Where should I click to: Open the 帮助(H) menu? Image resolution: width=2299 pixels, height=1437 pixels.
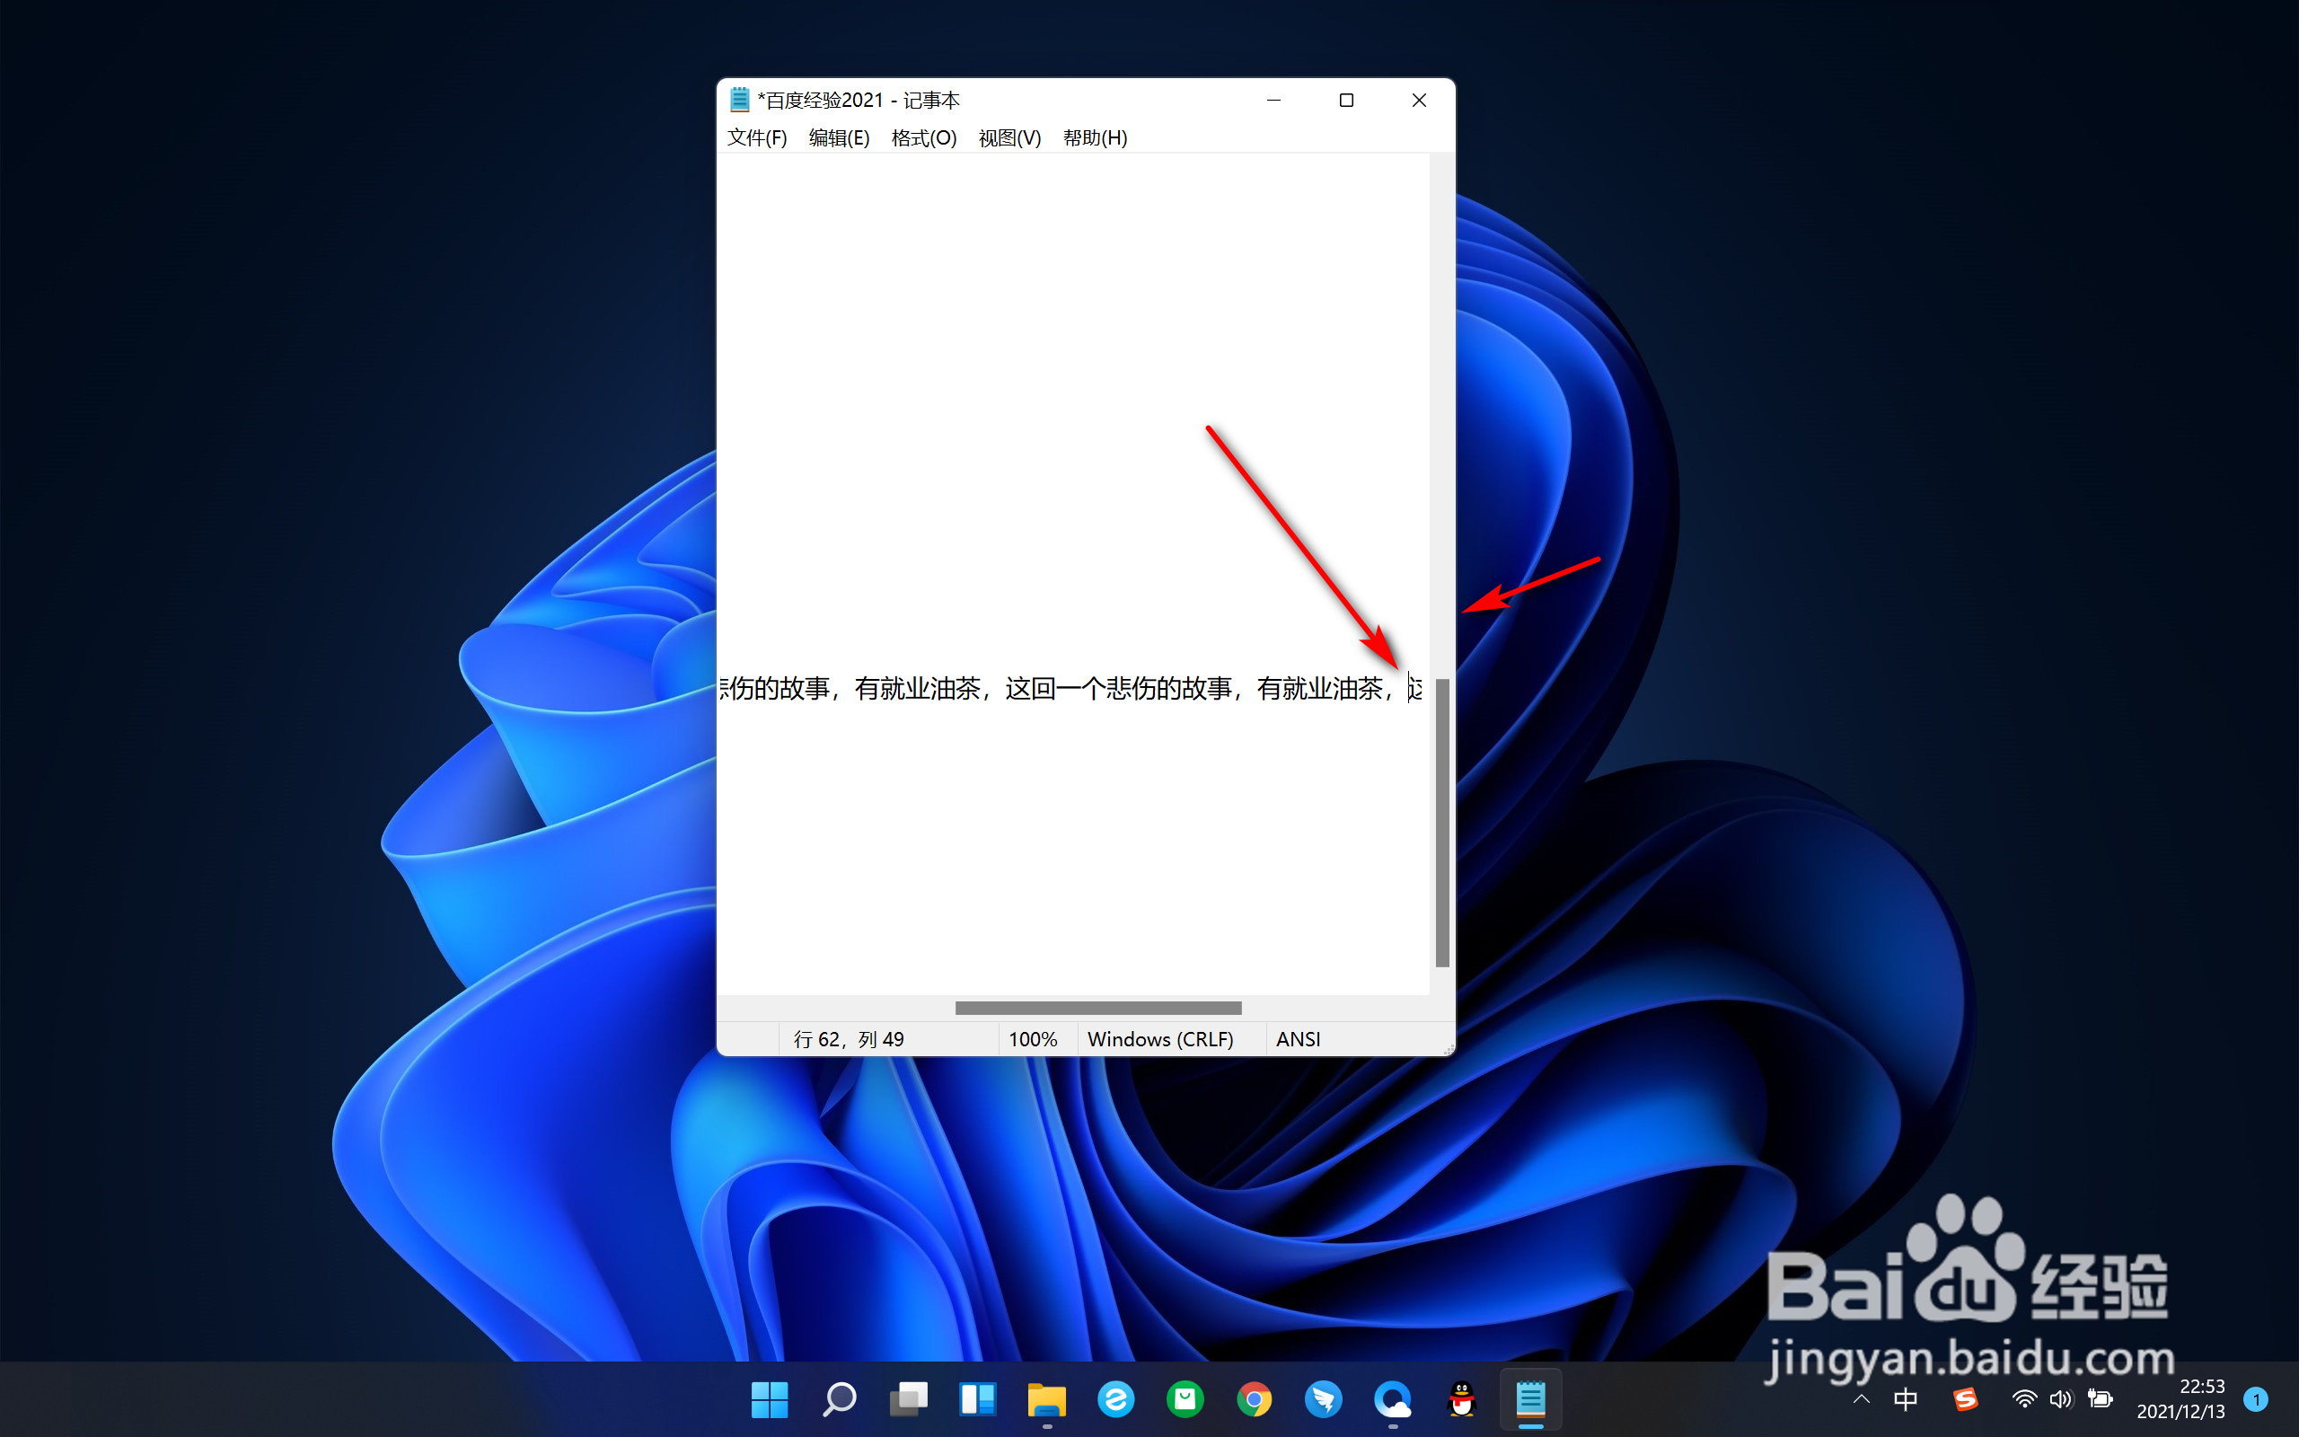1094,137
